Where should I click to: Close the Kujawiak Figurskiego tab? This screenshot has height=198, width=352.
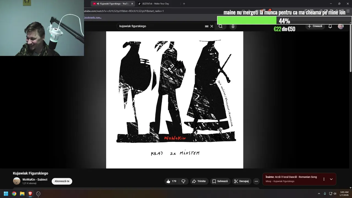pos(132,4)
